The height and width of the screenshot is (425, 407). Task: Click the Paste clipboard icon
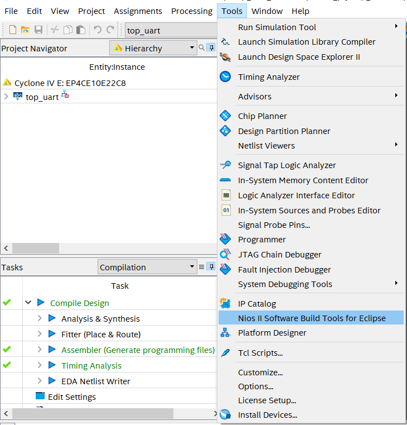point(81,30)
